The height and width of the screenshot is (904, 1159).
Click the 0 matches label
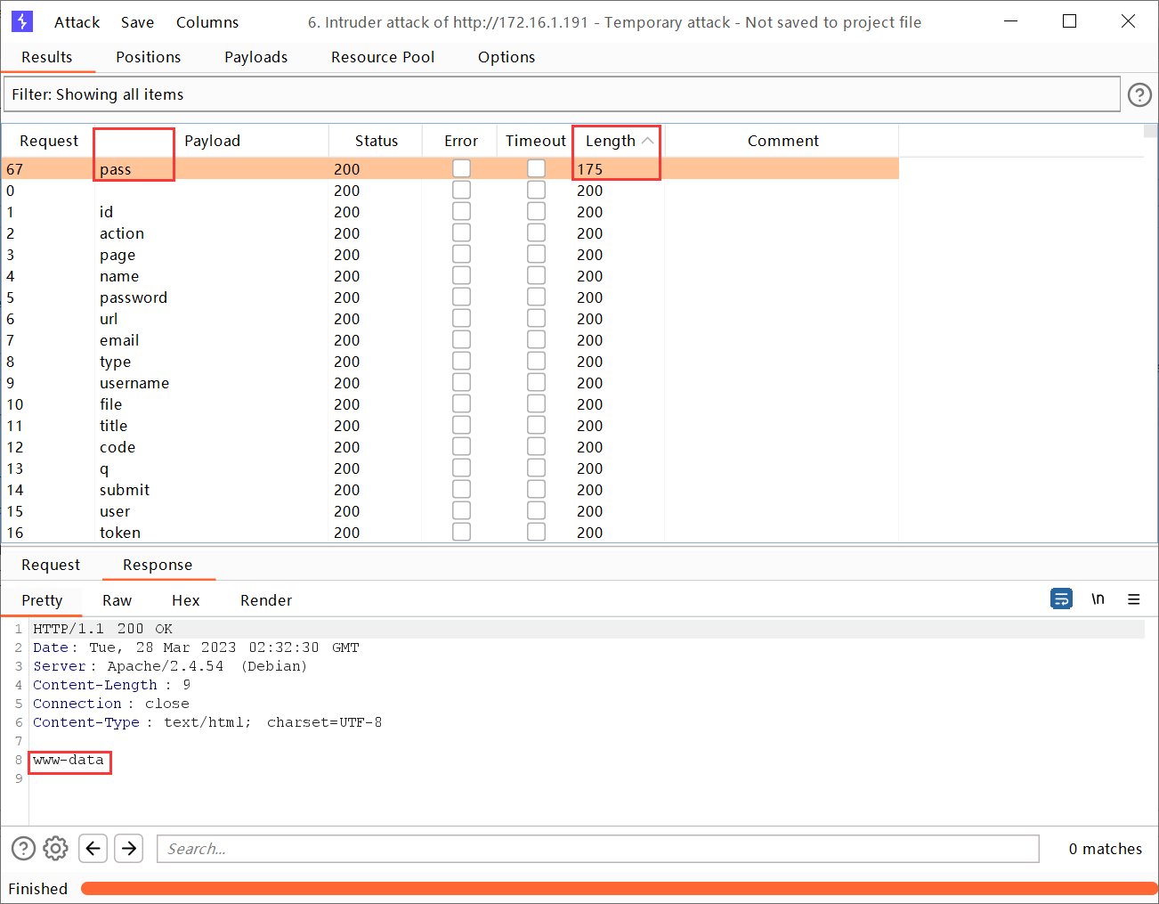tap(1105, 849)
